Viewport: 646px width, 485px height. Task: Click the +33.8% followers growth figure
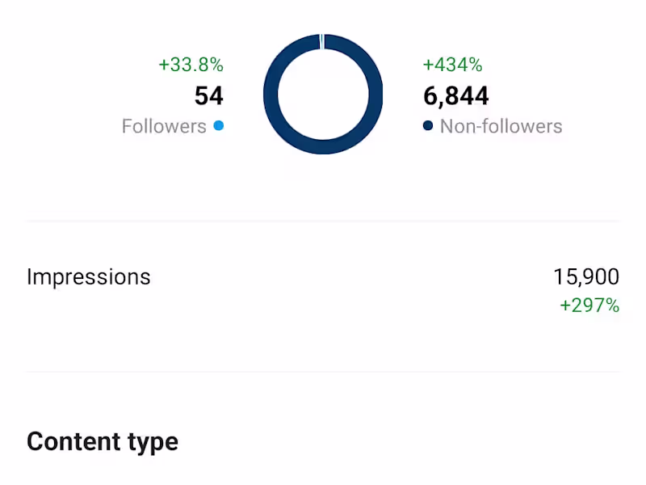coord(191,65)
